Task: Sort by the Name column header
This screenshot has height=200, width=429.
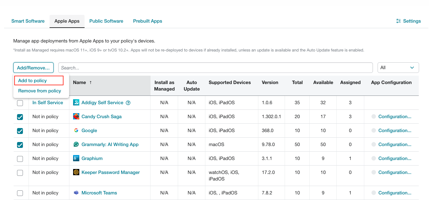Action: pos(79,82)
